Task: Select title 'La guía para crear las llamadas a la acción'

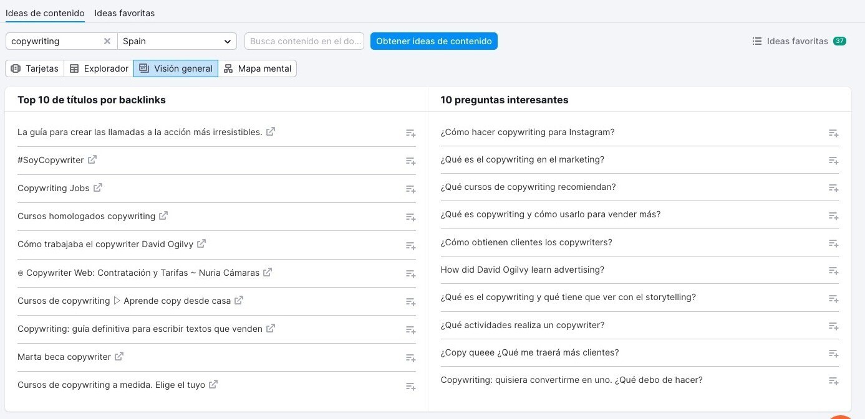Action: [140, 132]
